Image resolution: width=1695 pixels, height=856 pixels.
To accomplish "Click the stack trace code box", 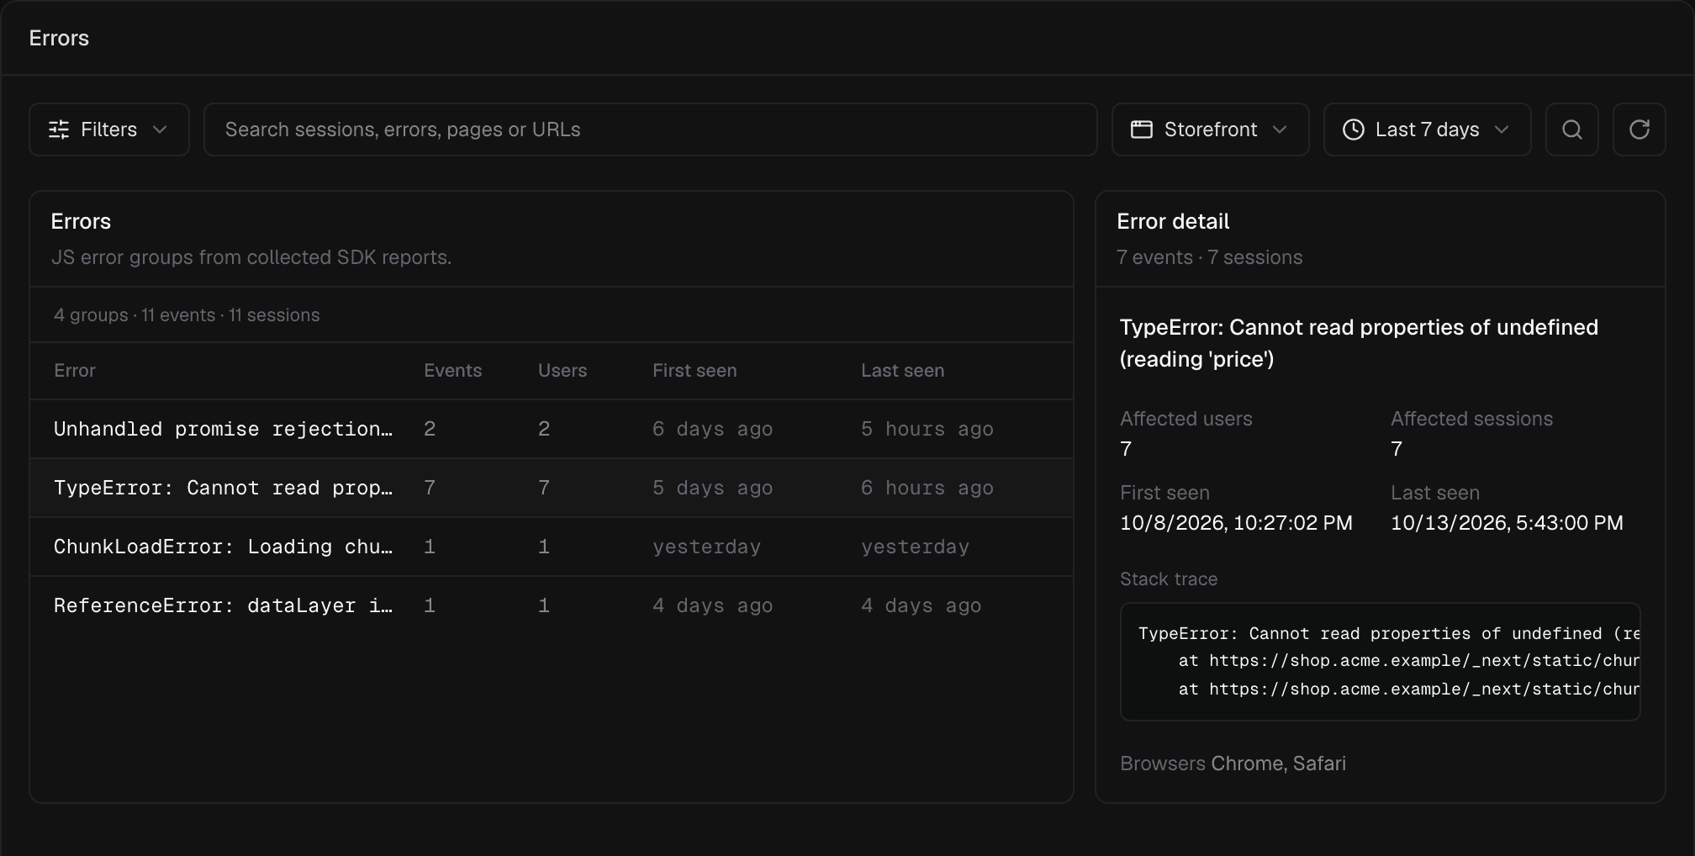I will [1380, 662].
